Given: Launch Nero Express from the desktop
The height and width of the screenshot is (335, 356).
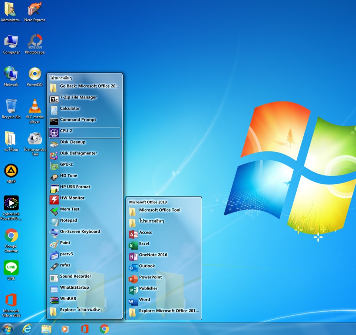Looking at the screenshot, I should pyautogui.click(x=35, y=12).
